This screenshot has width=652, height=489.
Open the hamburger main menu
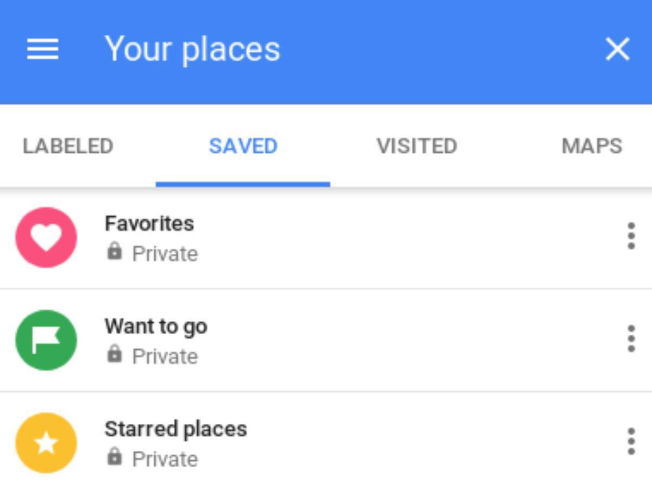click(x=42, y=49)
